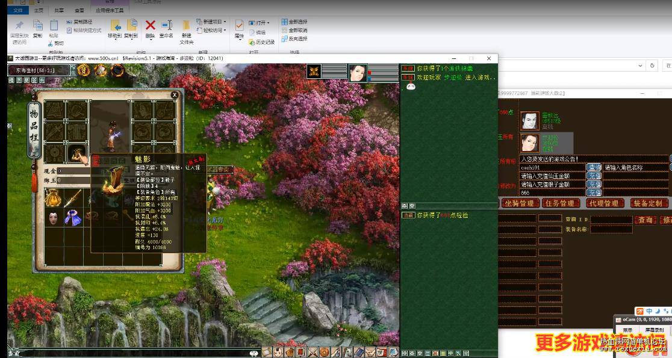Click the query button next to cssbi01

594,167
